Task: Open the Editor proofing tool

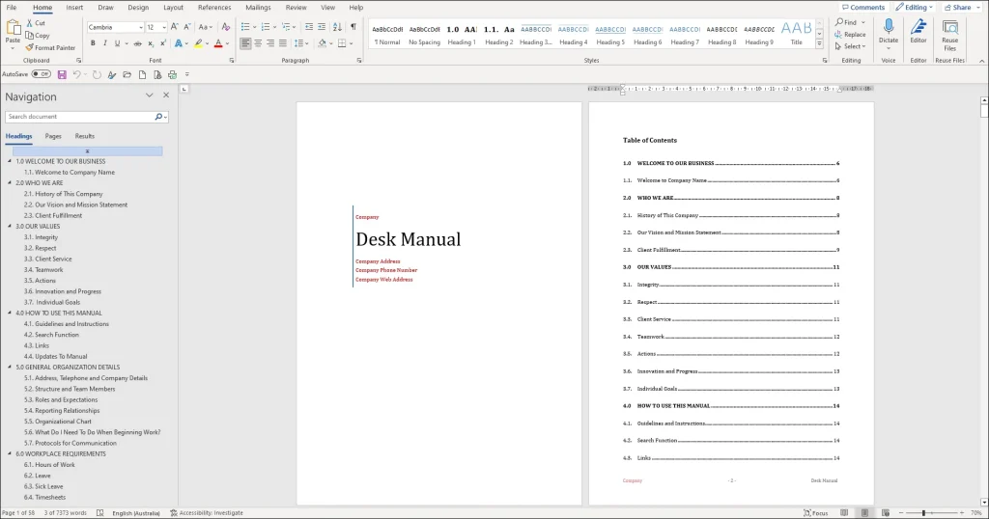Action: click(918, 32)
